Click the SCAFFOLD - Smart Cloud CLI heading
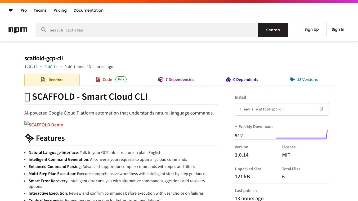Screen dimensions: 358x201 click(x=86, y=97)
